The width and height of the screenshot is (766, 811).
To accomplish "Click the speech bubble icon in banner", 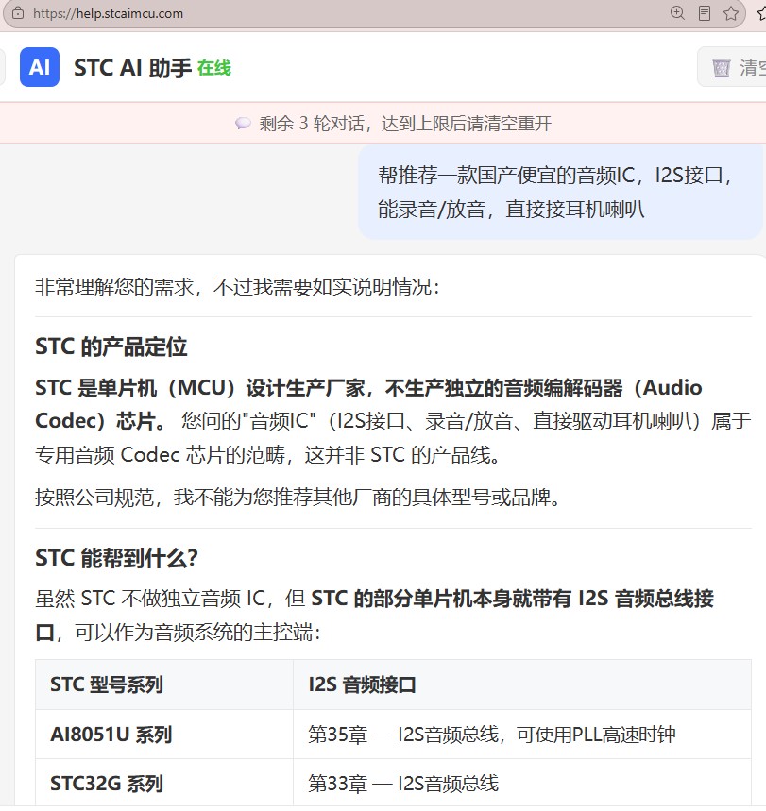I will pyautogui.click(x=243, y=123).
